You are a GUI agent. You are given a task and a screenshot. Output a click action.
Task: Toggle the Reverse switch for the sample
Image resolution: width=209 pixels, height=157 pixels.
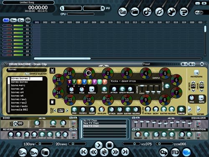coord(92,89)
